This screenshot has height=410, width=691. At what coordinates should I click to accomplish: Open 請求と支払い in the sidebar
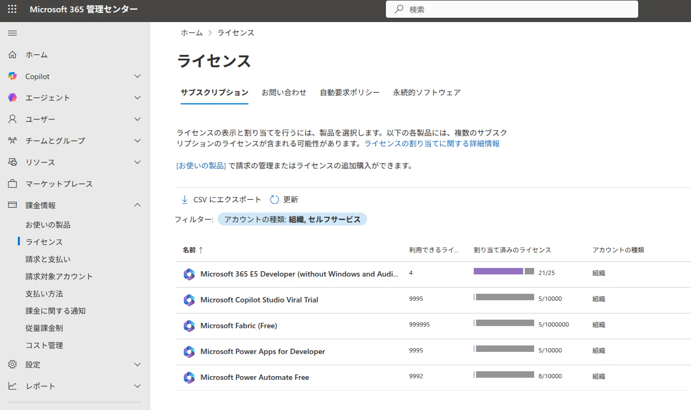click(48, 259)
